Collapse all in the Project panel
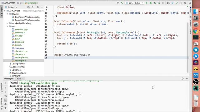This screenshot has width=200, height=112. pos(32,7)
